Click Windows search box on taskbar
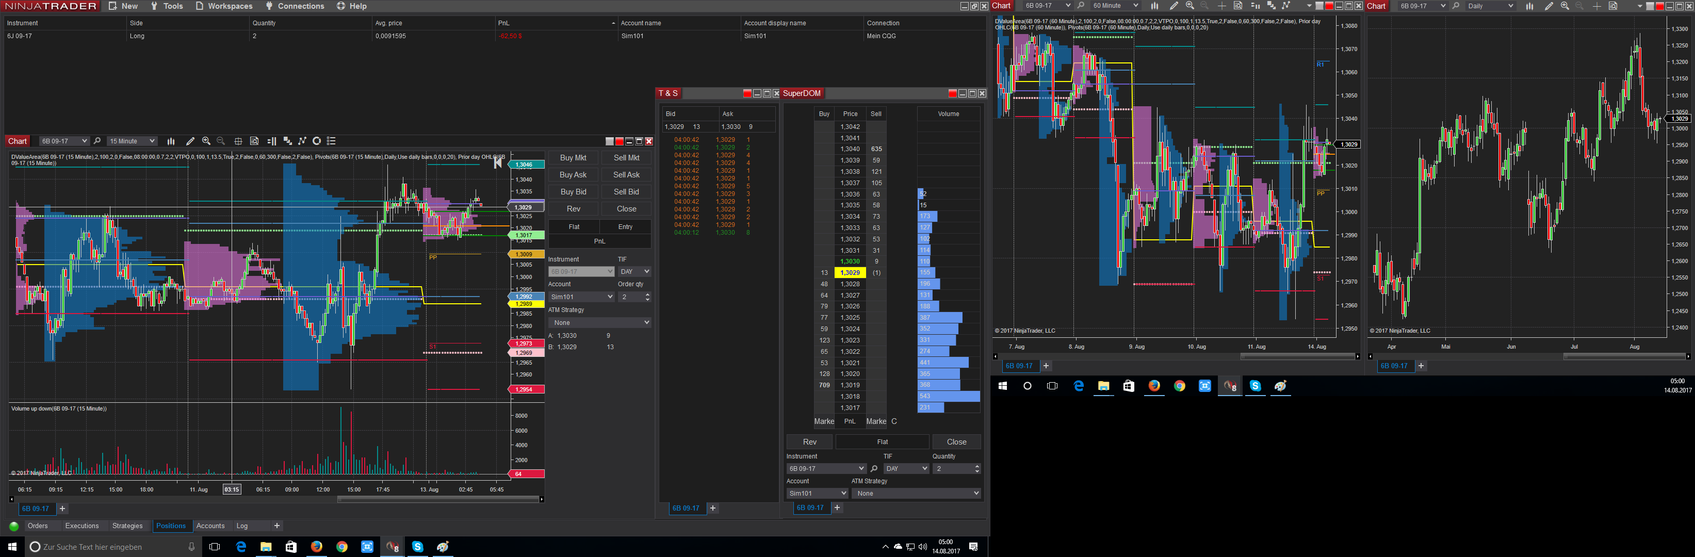Viewport: 1695px width, 557px height. tap(113, 547)
